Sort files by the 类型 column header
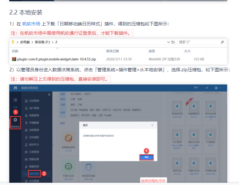 [x=152, y=51]
